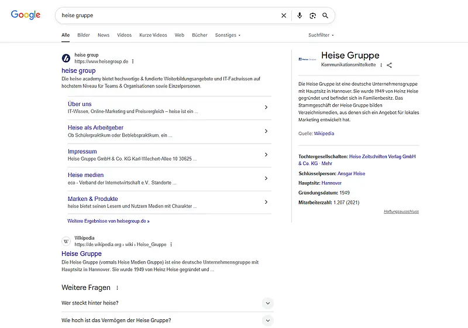Image resolution: width=468 pixels, height=328 pixels.
Task: Click Heise Gruppe knowledge panel heading
Action: (350, 55)
